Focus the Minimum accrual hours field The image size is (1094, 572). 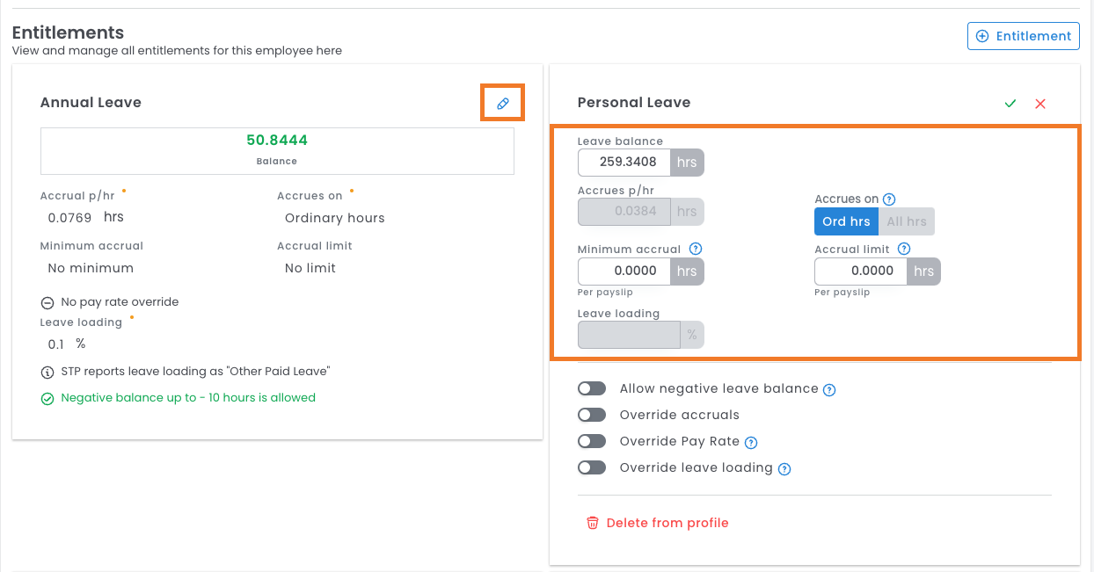(624, 272)
